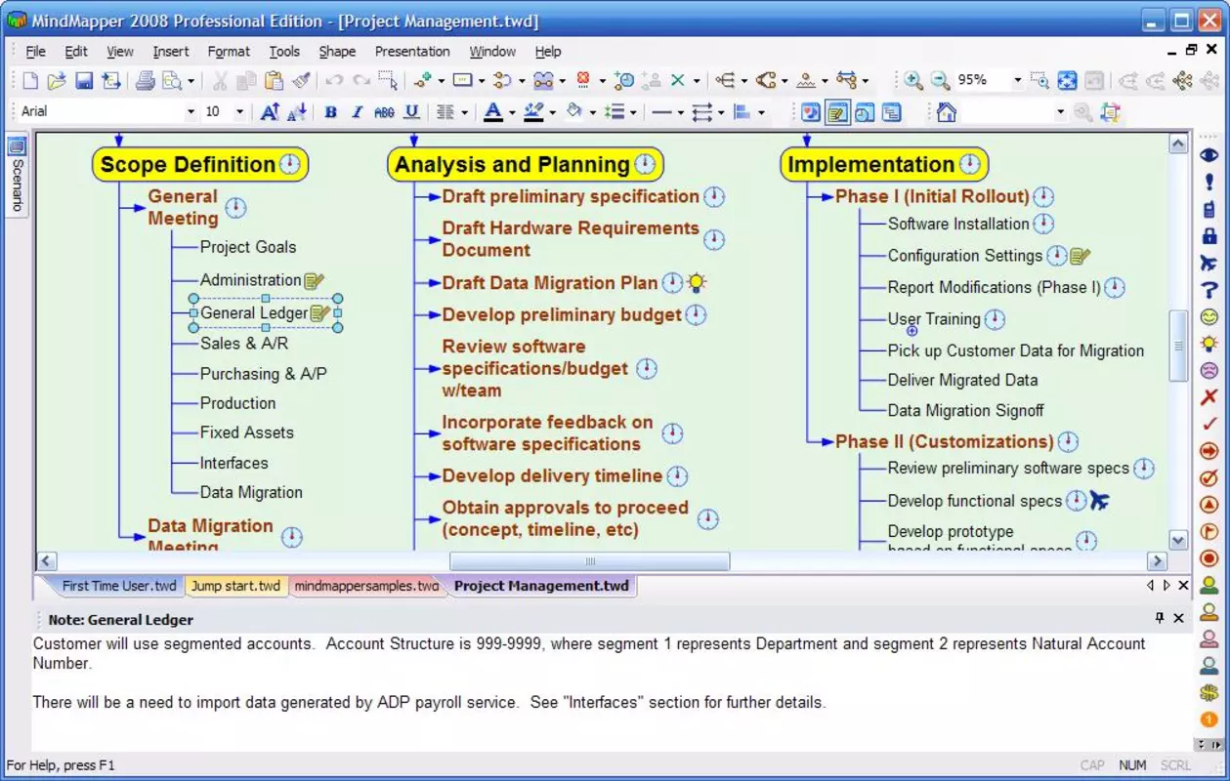Paste from clipboard using the Paste icon
This screenshot has height=781, width=1230.
pos(275,81)
